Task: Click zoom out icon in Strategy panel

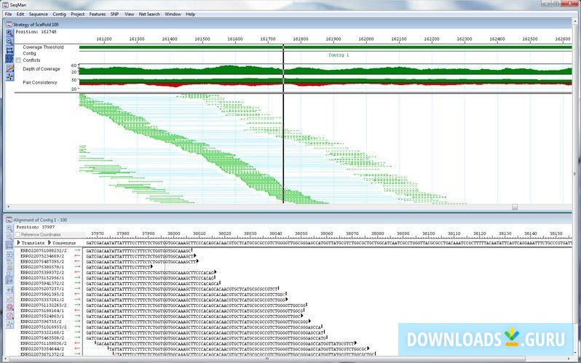Action: (x=9, y=41)
